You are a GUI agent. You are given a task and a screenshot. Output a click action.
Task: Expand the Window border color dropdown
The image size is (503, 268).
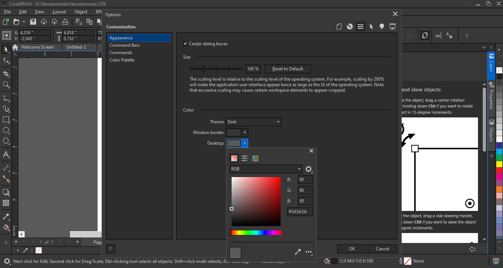pos(245,133)
